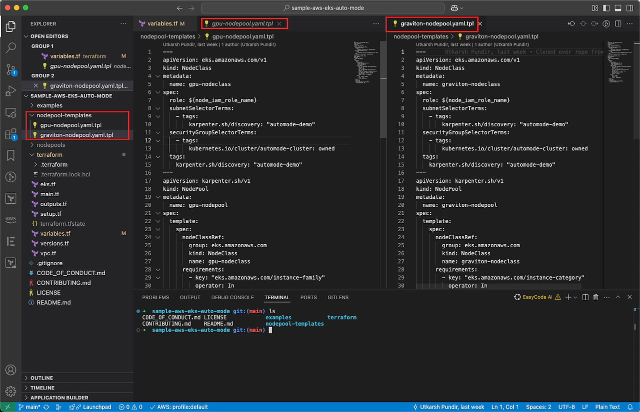640x412 pixels.
Task: Open the OUTPUT panel tab
Action: pyautogui.click(x=190, y=297)
